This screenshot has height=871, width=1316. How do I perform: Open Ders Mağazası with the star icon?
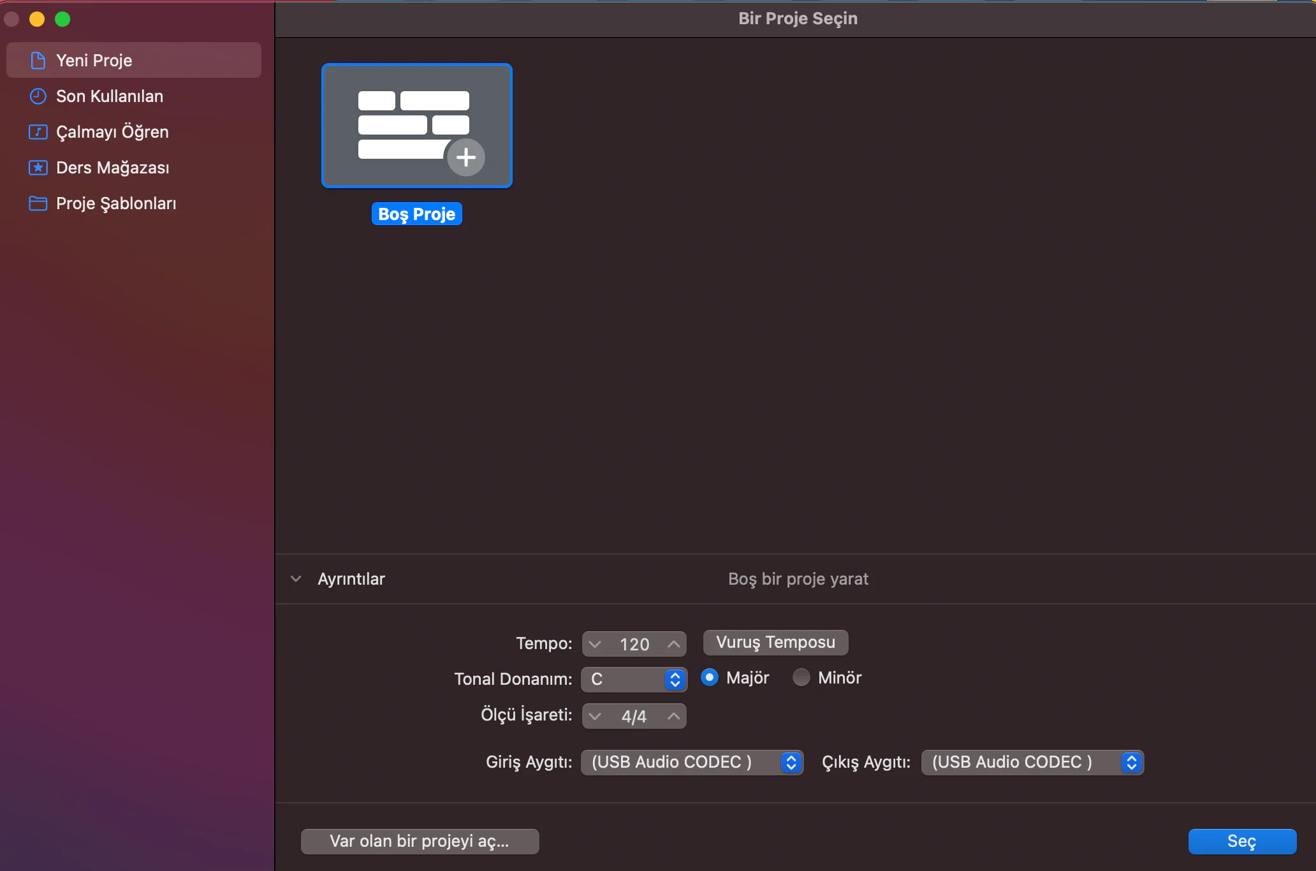pyautogui.click(x=38, y=167)
